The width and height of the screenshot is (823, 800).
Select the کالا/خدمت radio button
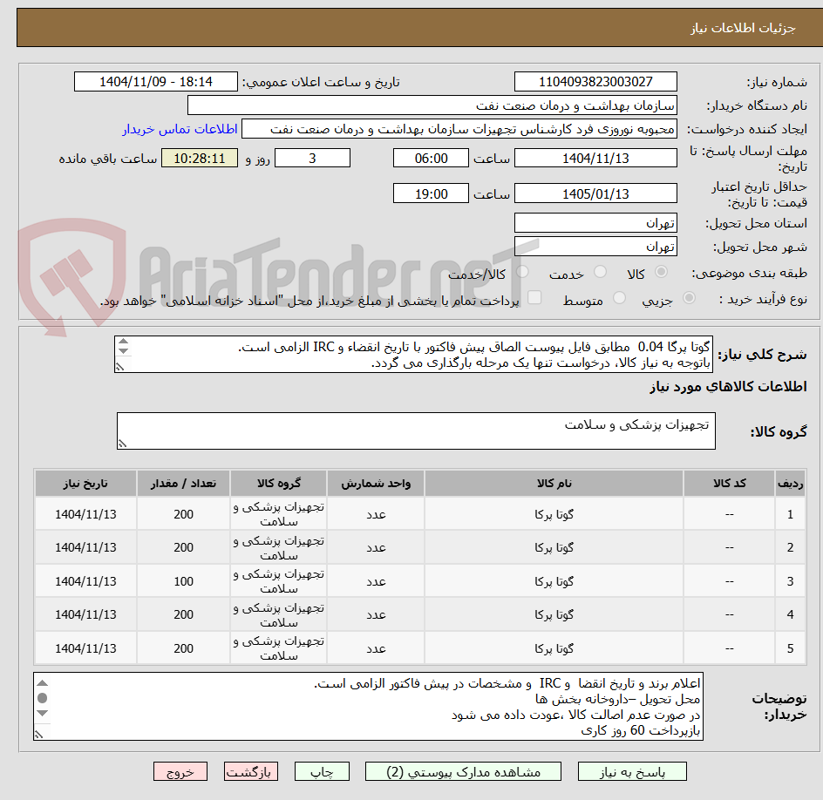click(x=522, y=272)
